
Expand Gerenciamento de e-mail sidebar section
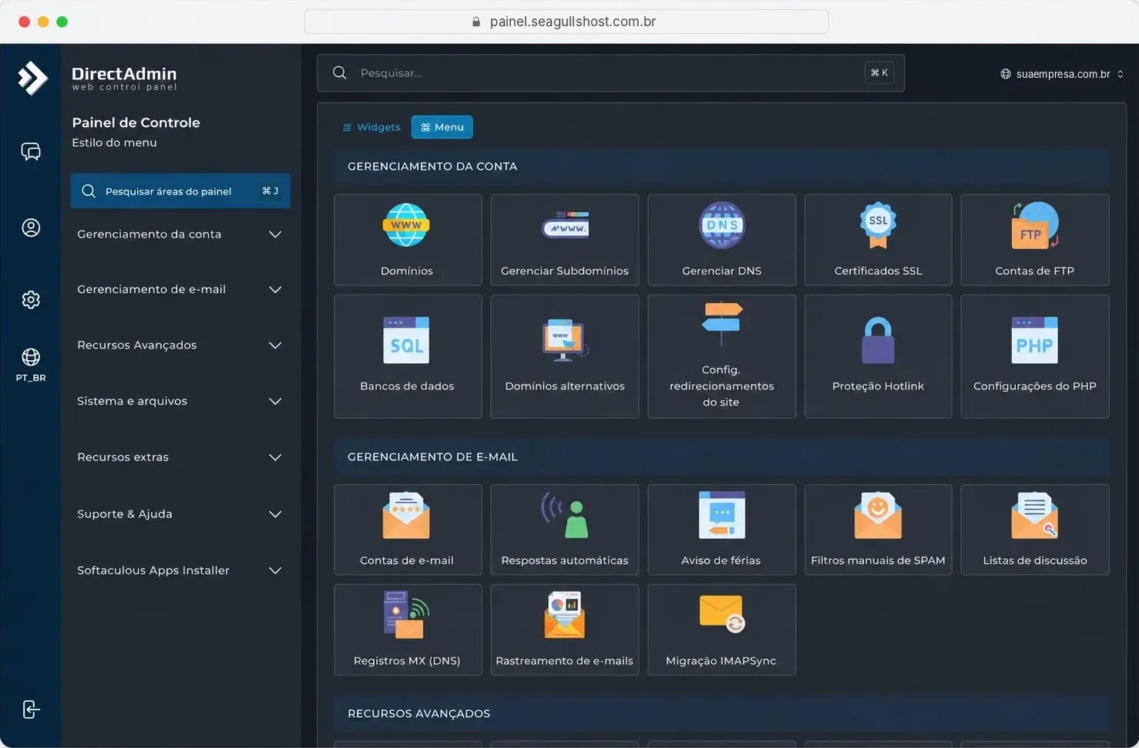click(180, 289)
